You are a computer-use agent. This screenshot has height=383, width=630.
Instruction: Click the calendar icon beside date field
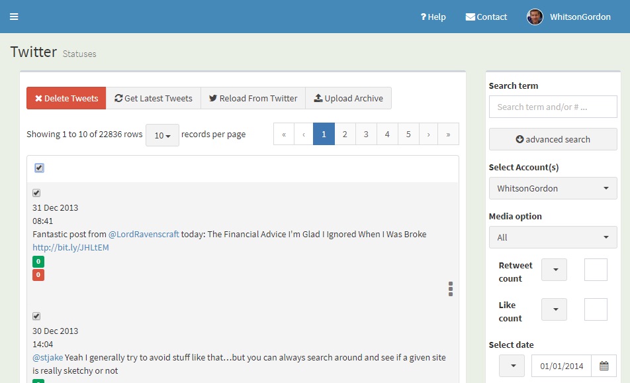[x=604, y=366]
